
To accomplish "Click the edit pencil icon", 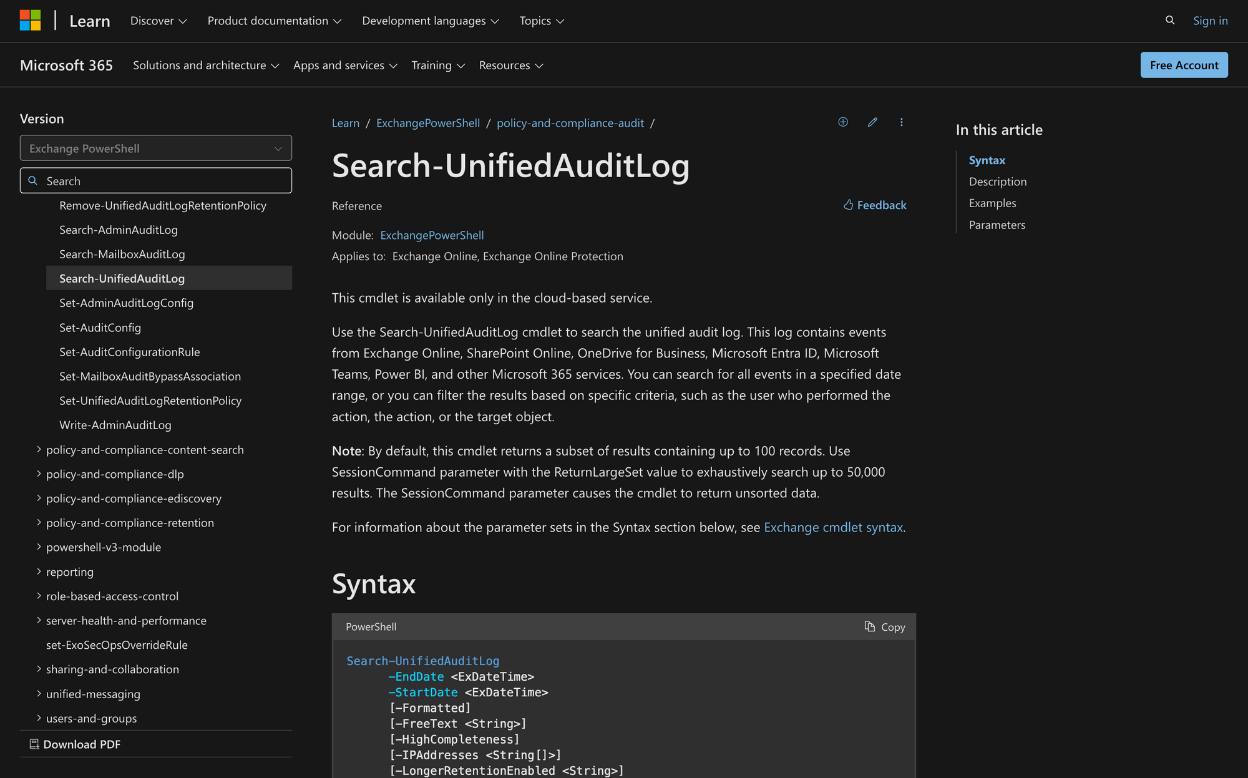I will pyautogui.click(x=872, y=122).
